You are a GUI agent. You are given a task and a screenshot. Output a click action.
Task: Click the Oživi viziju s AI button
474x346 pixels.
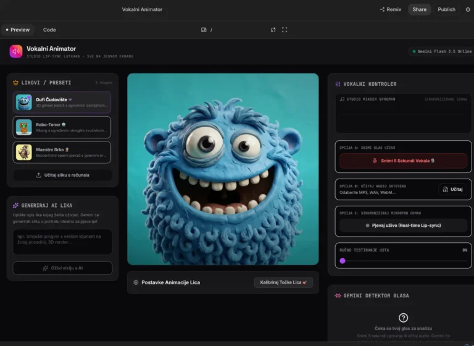[62, 268]
